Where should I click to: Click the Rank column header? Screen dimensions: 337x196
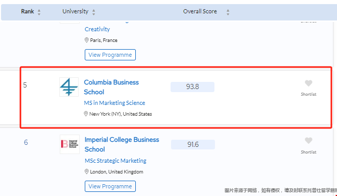[27, 11]
